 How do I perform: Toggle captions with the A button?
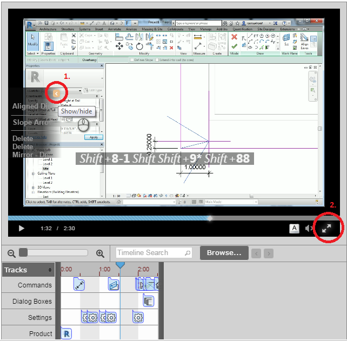[294, 228]
